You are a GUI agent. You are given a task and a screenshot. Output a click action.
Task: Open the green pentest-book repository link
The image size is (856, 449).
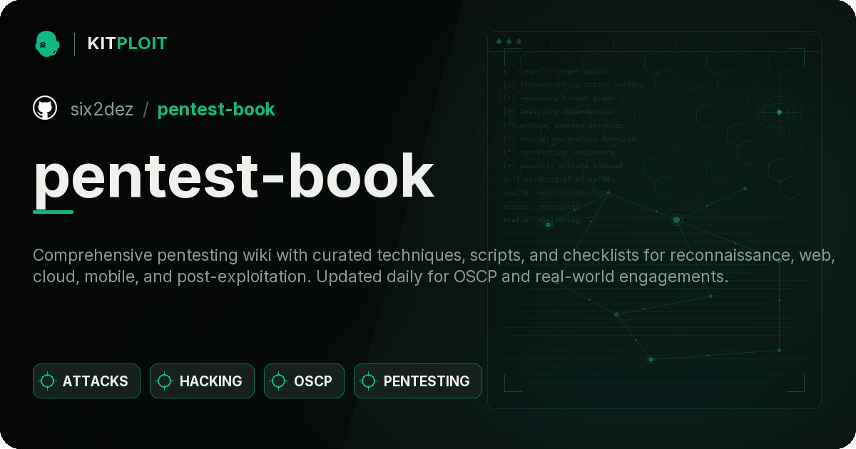216,109
